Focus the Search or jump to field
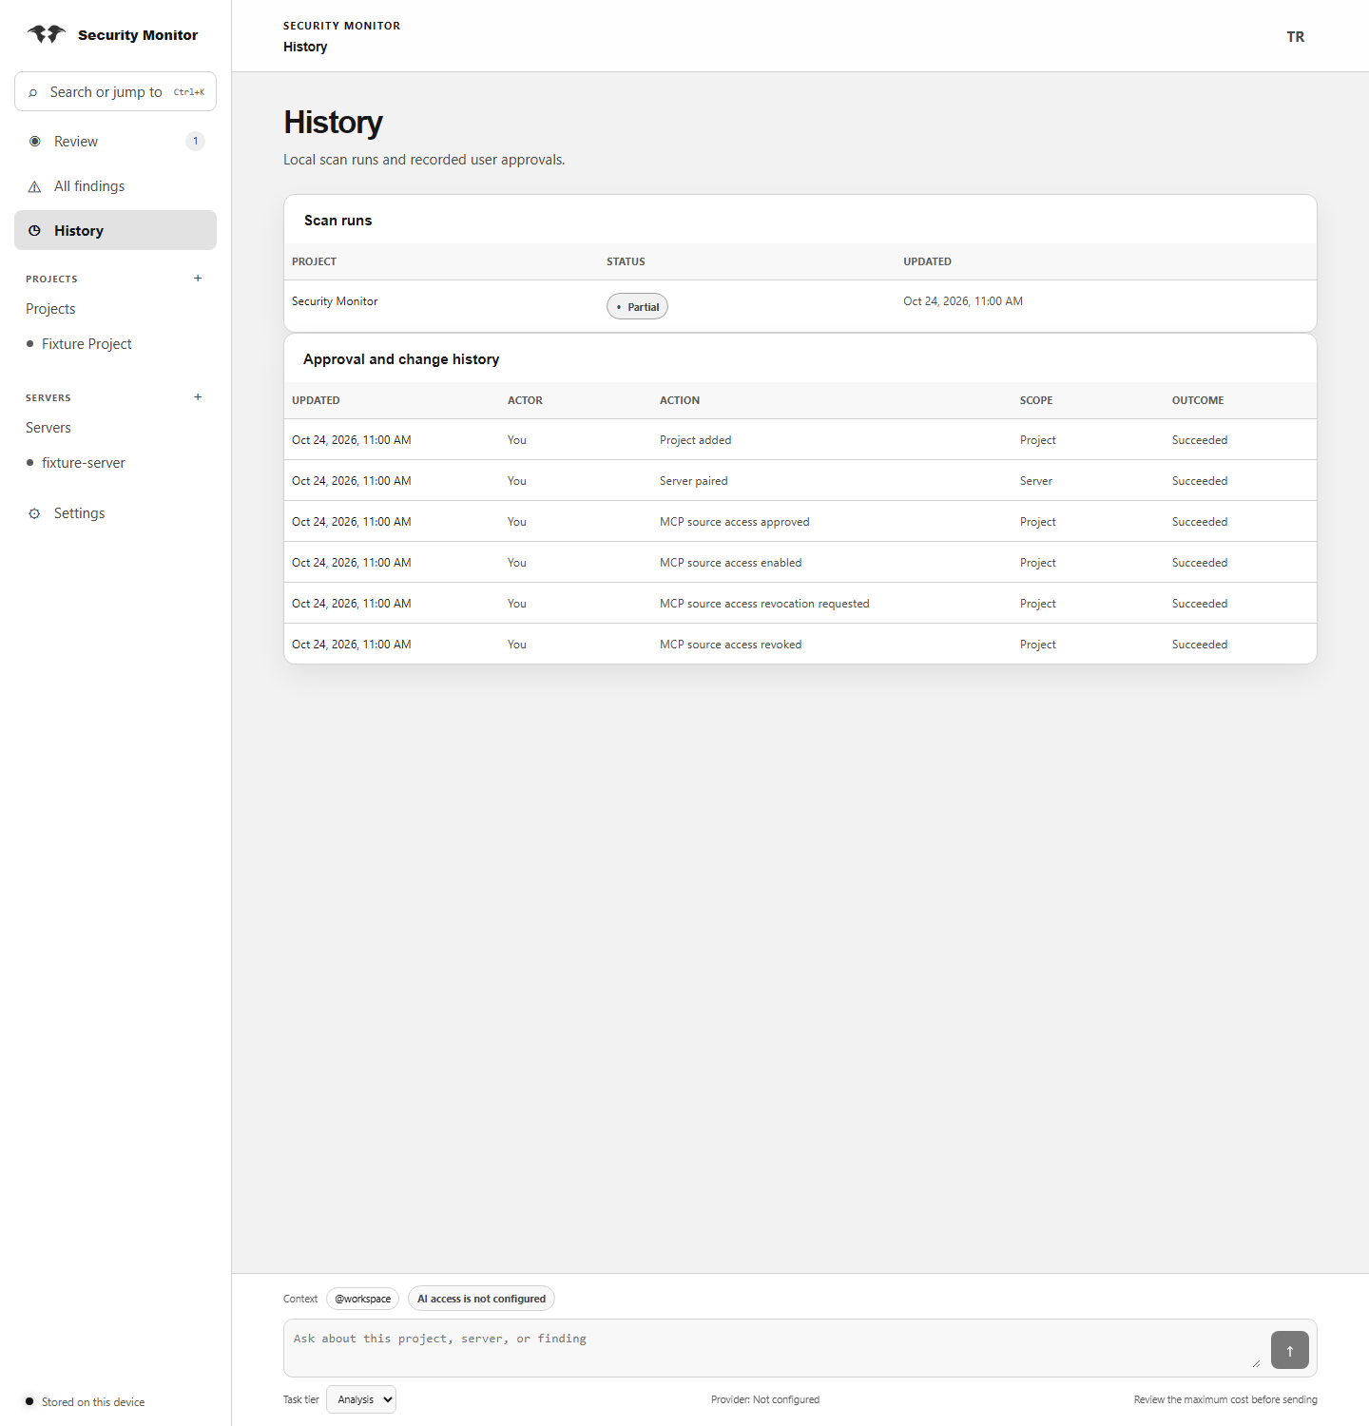Image resolution: width=1369 pixels, height=1426 pixels. [115, 91]
